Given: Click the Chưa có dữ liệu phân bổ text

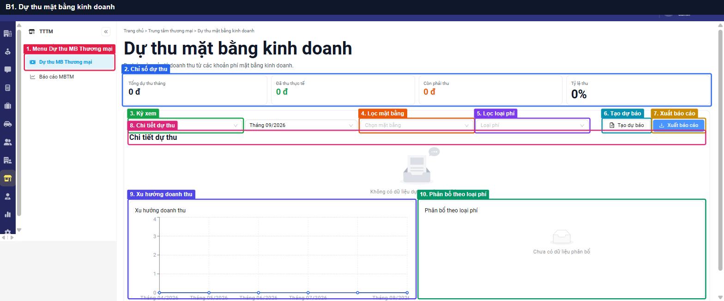Looking at the screenshot, I should pyautogui.click(x=561, y=252).
